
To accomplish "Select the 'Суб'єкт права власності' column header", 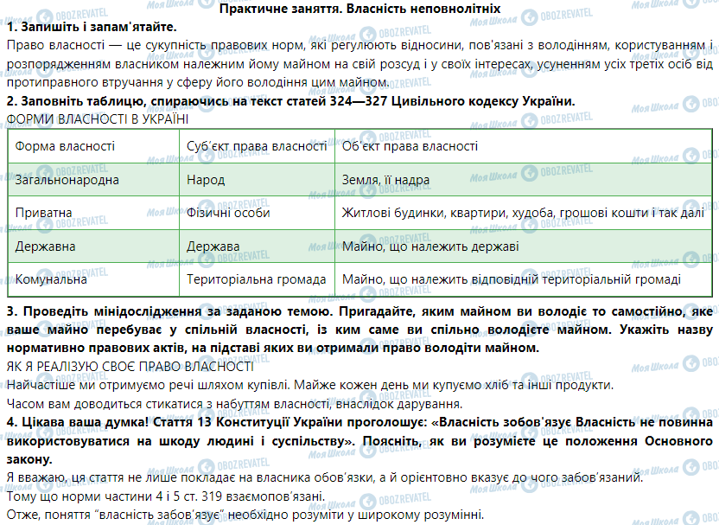I will tap(257, 146).
